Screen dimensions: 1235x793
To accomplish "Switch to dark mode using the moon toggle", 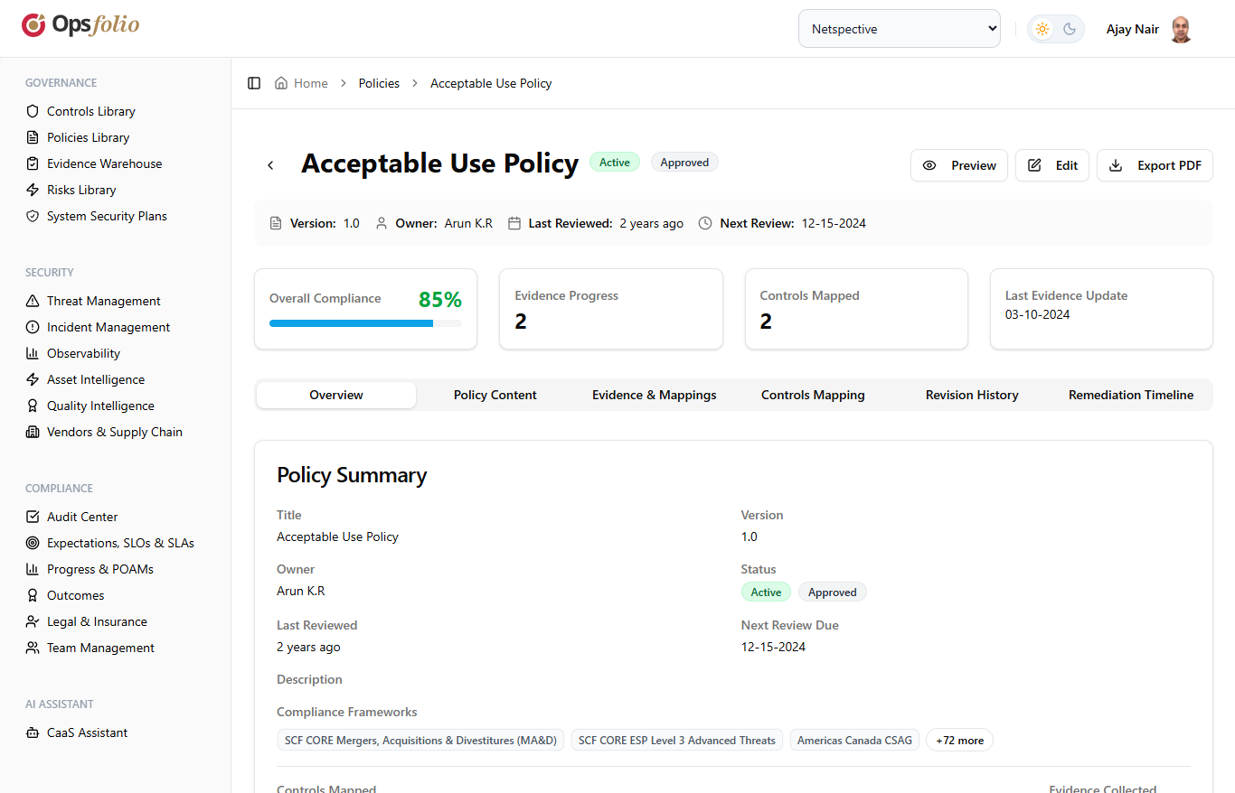I will click(x=1068, y=28).
